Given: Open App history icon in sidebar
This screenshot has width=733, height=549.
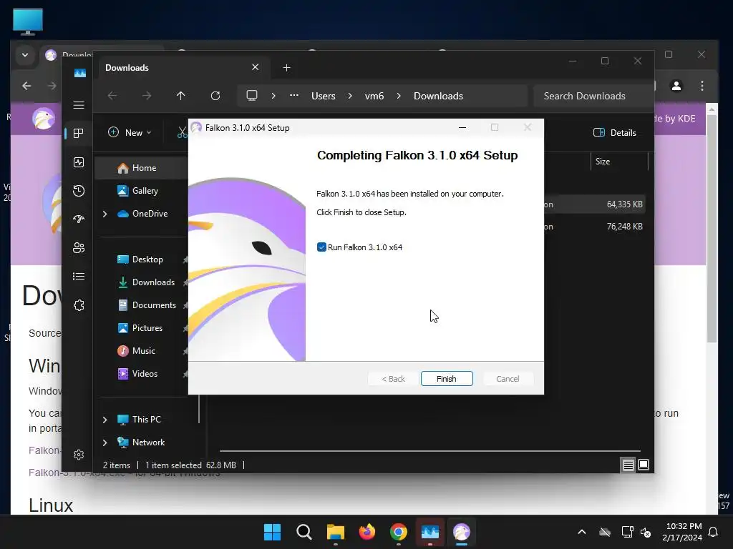Looking at the screenshot, I should 79,190.
